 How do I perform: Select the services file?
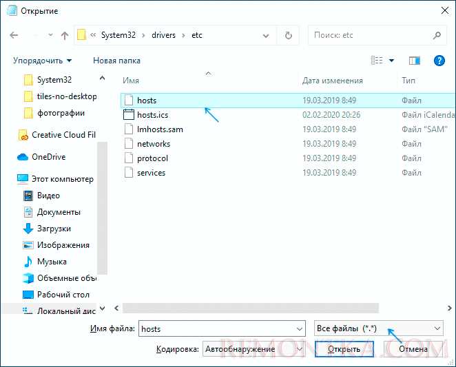tap(288, 173)
